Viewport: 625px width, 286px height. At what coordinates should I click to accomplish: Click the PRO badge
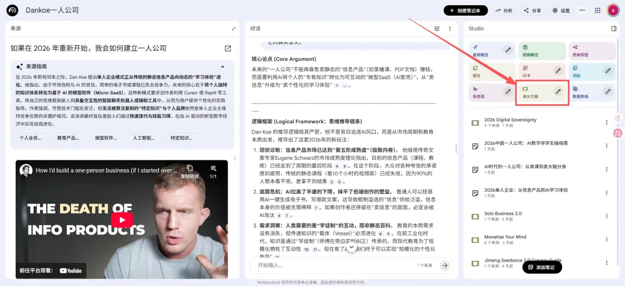[582, 11]
